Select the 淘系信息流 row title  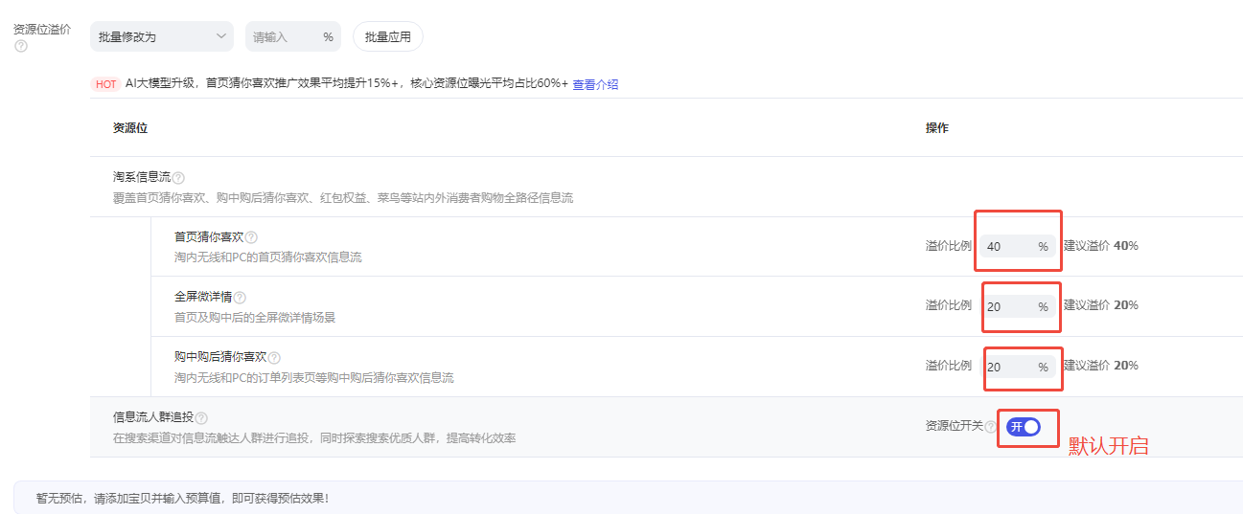(141, 177)
